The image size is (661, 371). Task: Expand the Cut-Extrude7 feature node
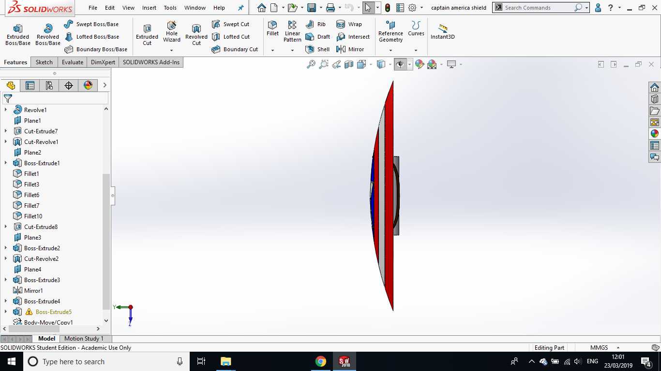point(6,131)
